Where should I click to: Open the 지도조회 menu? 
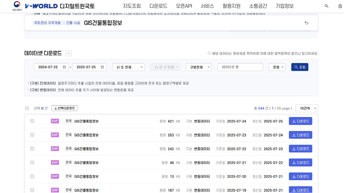pos(132,6)
